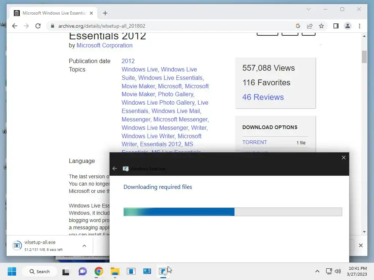Click back arrow in Windows Features dialog
The image size is (374, 280).
pos(115,168)
